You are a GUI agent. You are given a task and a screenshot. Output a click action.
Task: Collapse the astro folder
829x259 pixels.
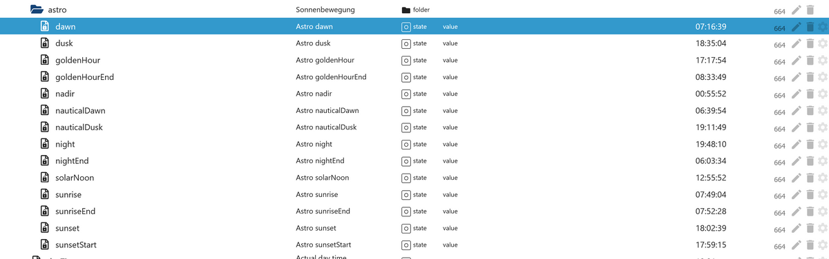(x=37, y=10)
